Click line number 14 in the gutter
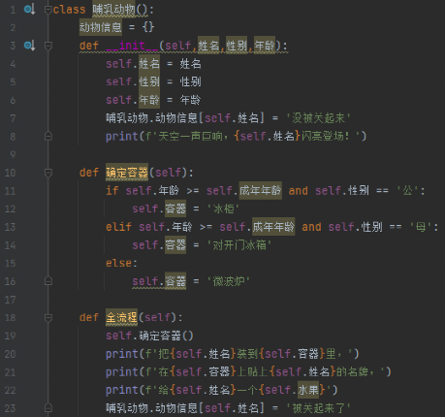The image size is (445, 417). pyautogui.click(x=10, y=245)
